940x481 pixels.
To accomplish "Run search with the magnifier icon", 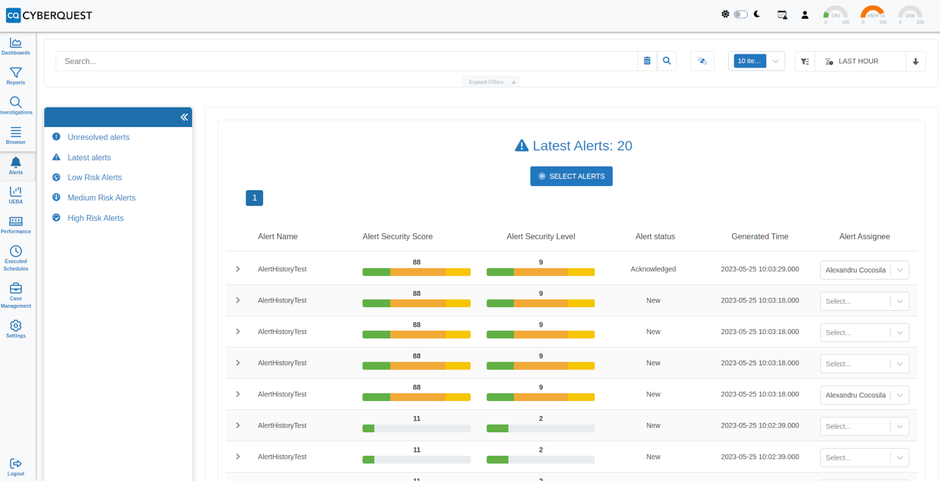I will [x=667, y=61].
